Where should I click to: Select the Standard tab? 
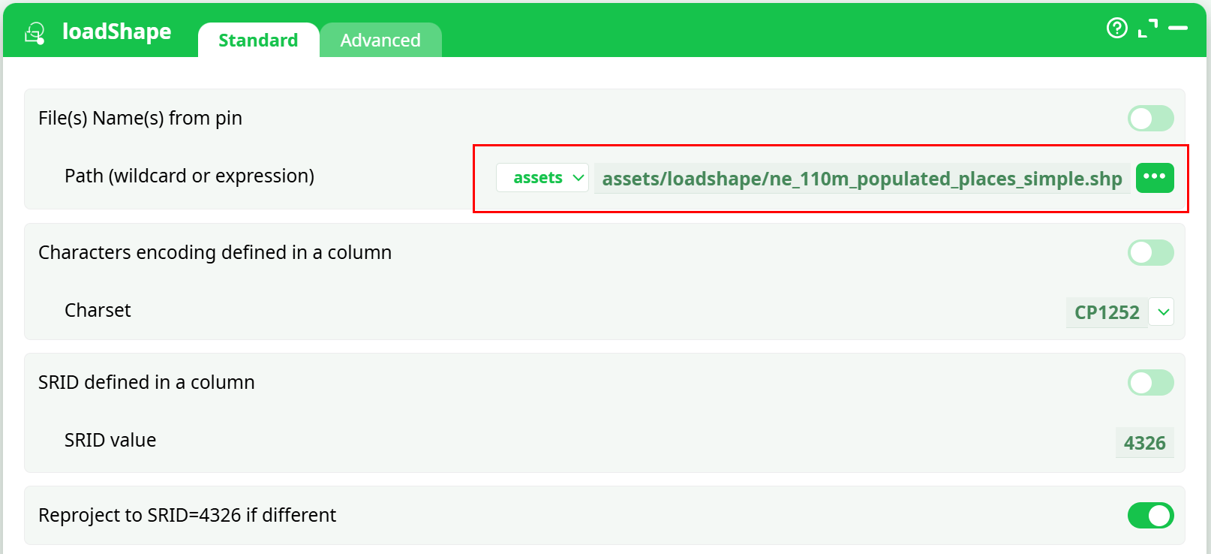click(x=258, y=40)
